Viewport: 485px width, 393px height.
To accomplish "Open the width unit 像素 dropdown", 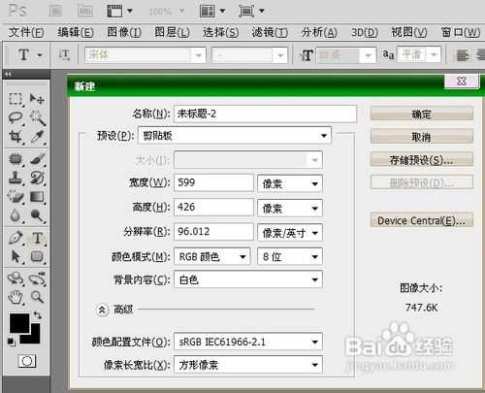I will tap(290, 183).
